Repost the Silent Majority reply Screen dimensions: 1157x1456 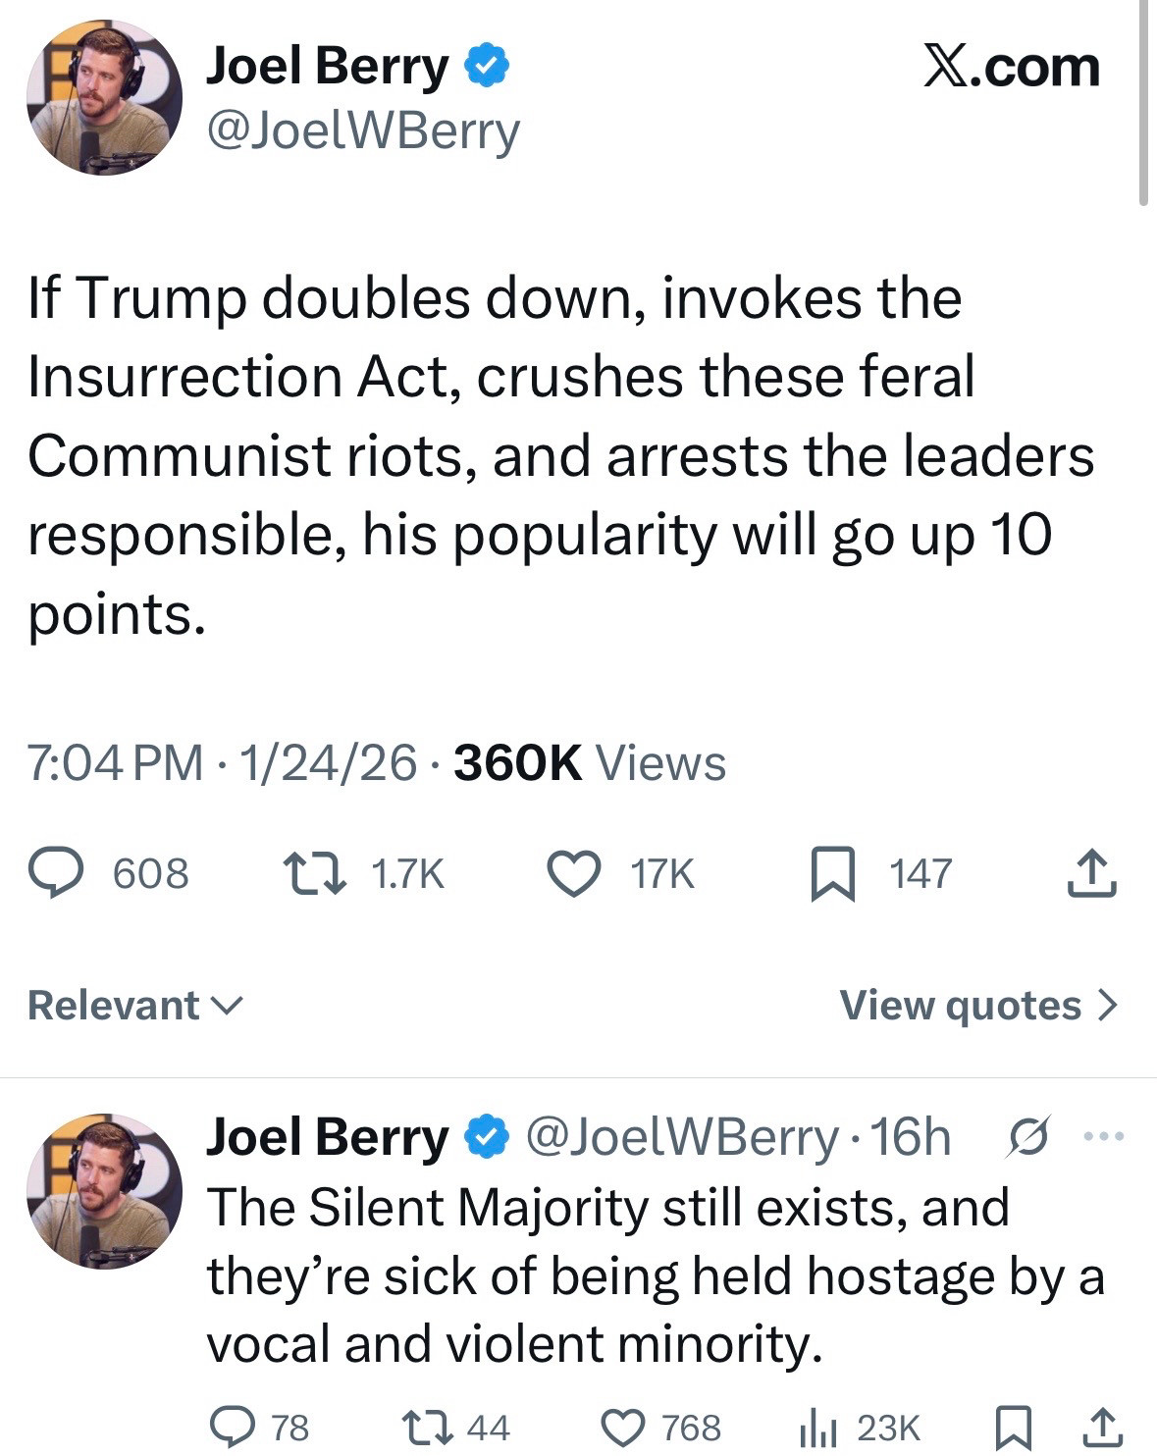pyautogui.click(x=428, y=1427)
